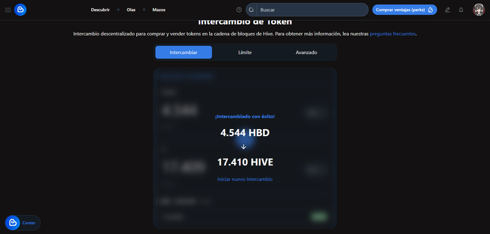Open the Descubrir menu
490x234 pixels.
coord(100,10)
